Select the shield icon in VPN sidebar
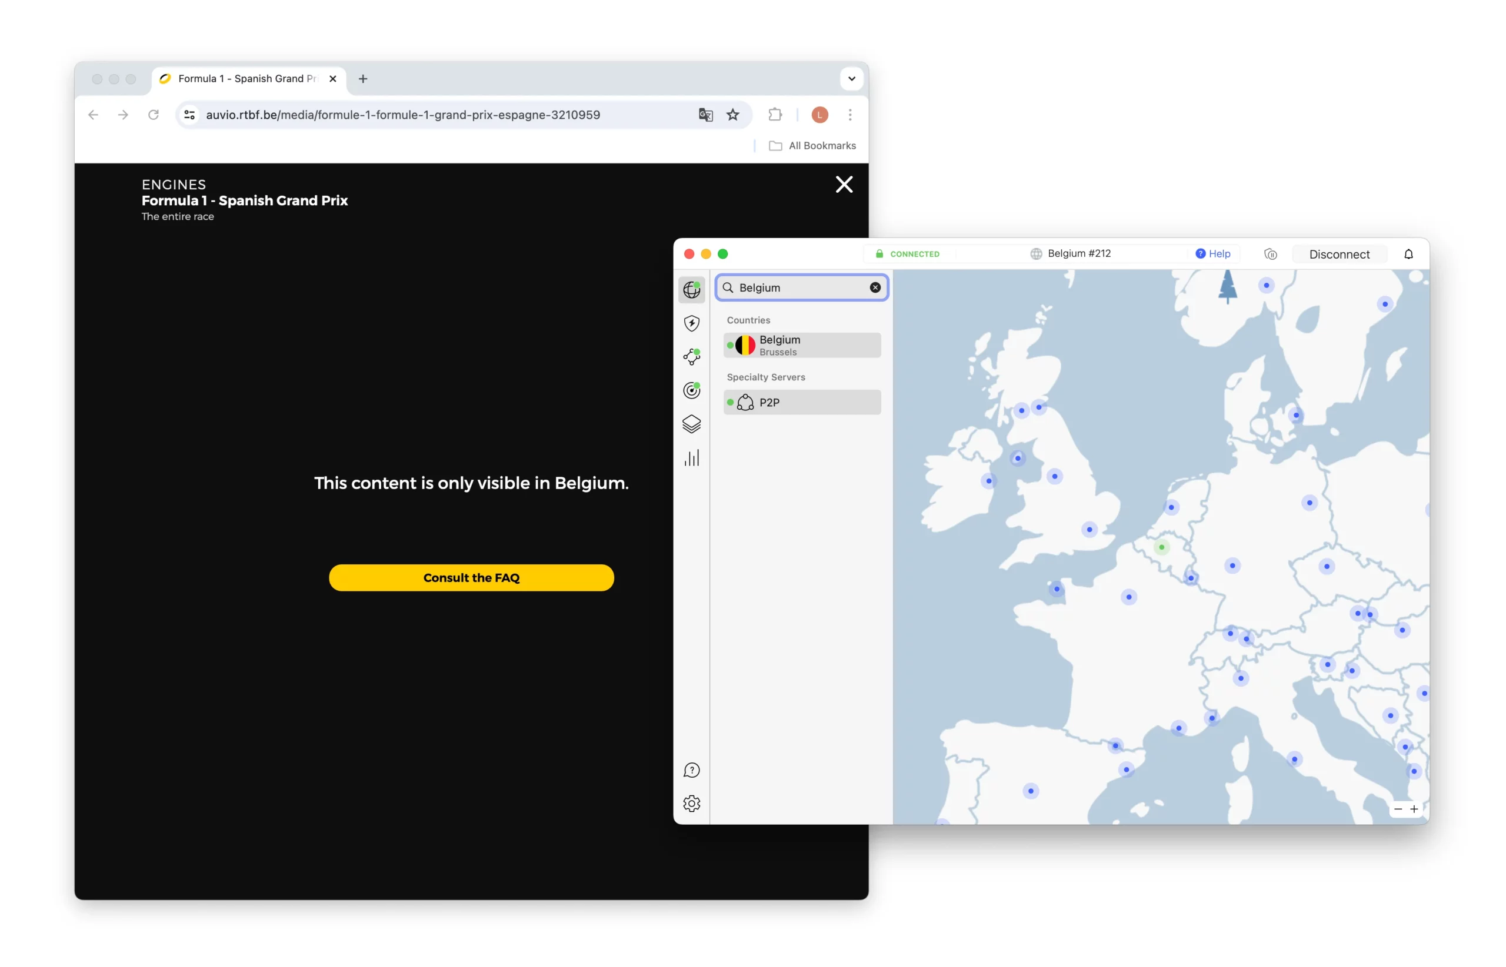Viewport: 1506px width, 967px height. [x=692, y=321]
